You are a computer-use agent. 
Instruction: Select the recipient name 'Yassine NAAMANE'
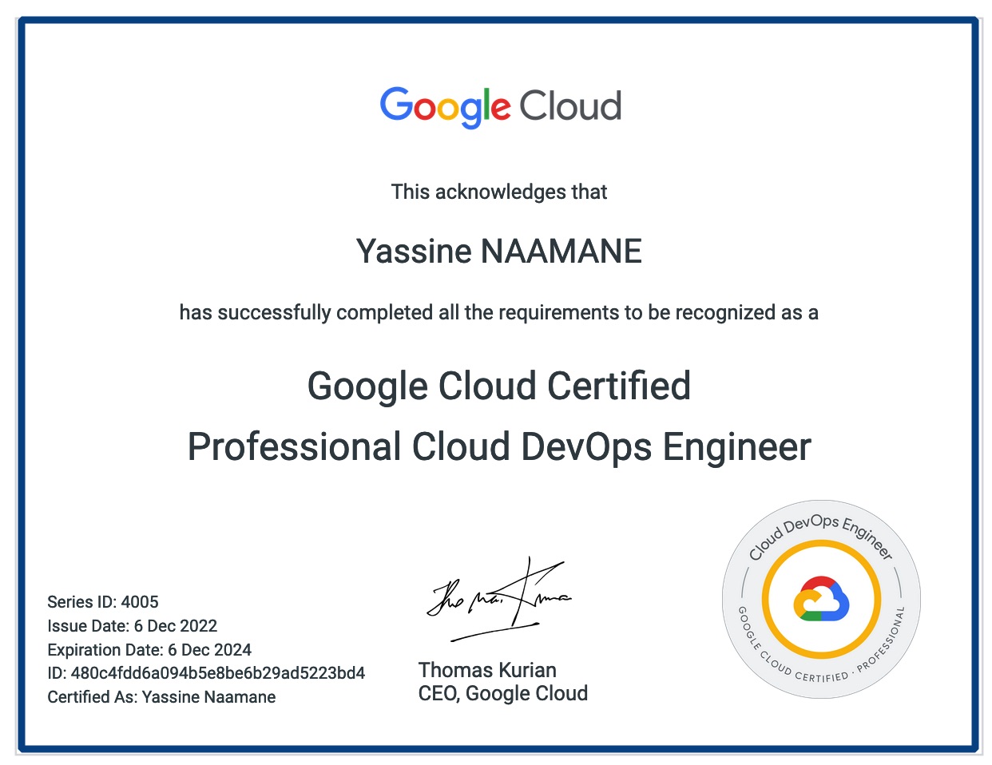click(x=498, y=252)
